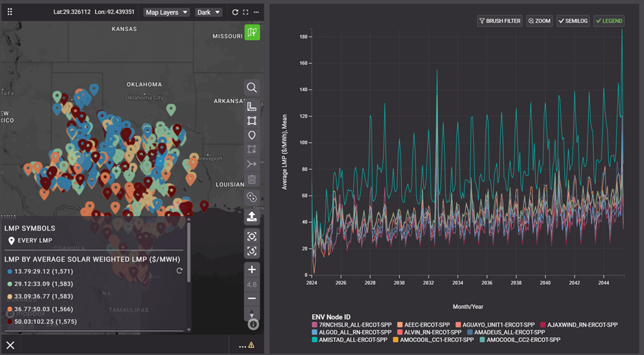The height and width of the screenshot is (355, 644).
Task: Open the Map Layers dropdown
Action: [x=167, y=12]
